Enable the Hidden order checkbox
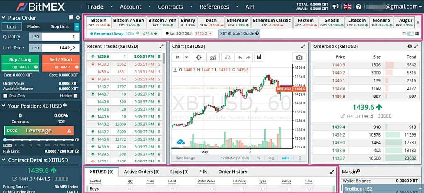This screenshot has width=424, height=193. [75, 96]
